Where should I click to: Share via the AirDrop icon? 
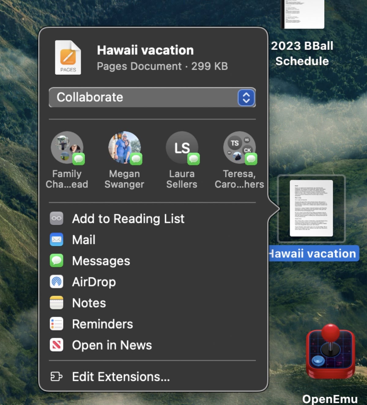coord(56,282)
